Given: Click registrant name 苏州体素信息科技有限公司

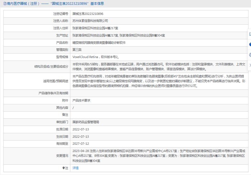Looking at the screenshot, I should pos(90,21).
